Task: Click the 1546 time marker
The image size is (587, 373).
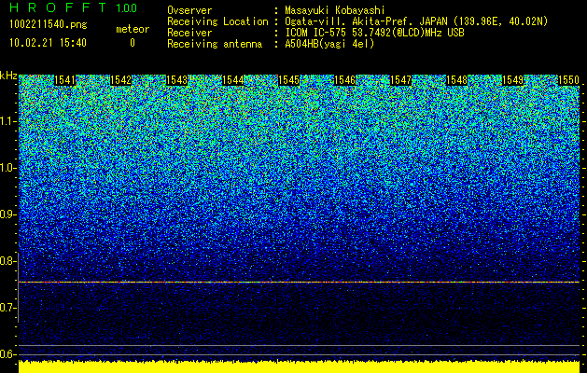Action: click(x=344, y=80)
